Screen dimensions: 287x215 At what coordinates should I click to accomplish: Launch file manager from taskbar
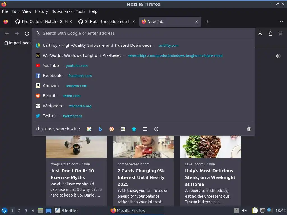coord(40,211)
